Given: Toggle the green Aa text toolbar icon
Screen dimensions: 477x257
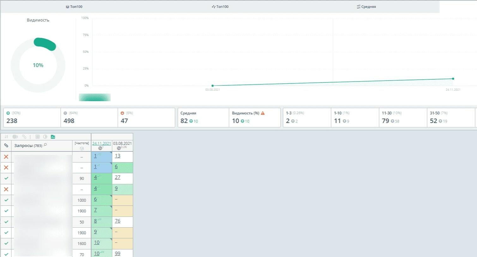Looking at the screenshot, I should coord(53,137).
